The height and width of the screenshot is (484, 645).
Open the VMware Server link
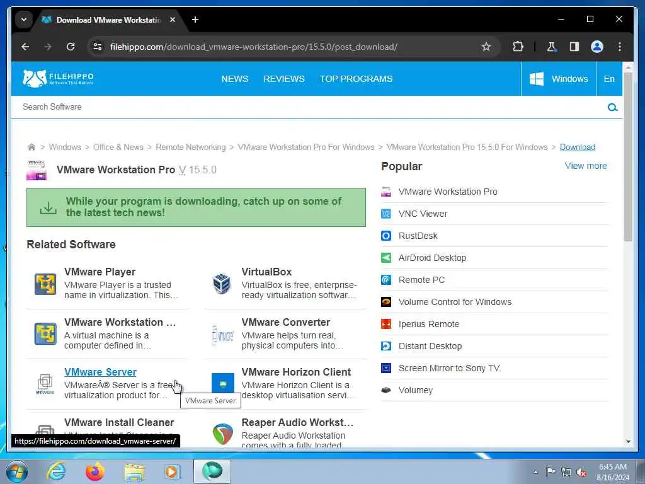click(100, 372)
